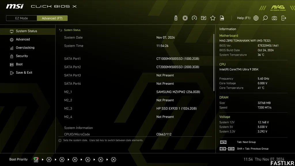295x166 pixels.
Task: Click System Status breadcrumb label
Action: pos(72,30)
